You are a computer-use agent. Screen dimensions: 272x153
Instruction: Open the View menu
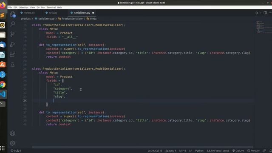click(32, 7)
